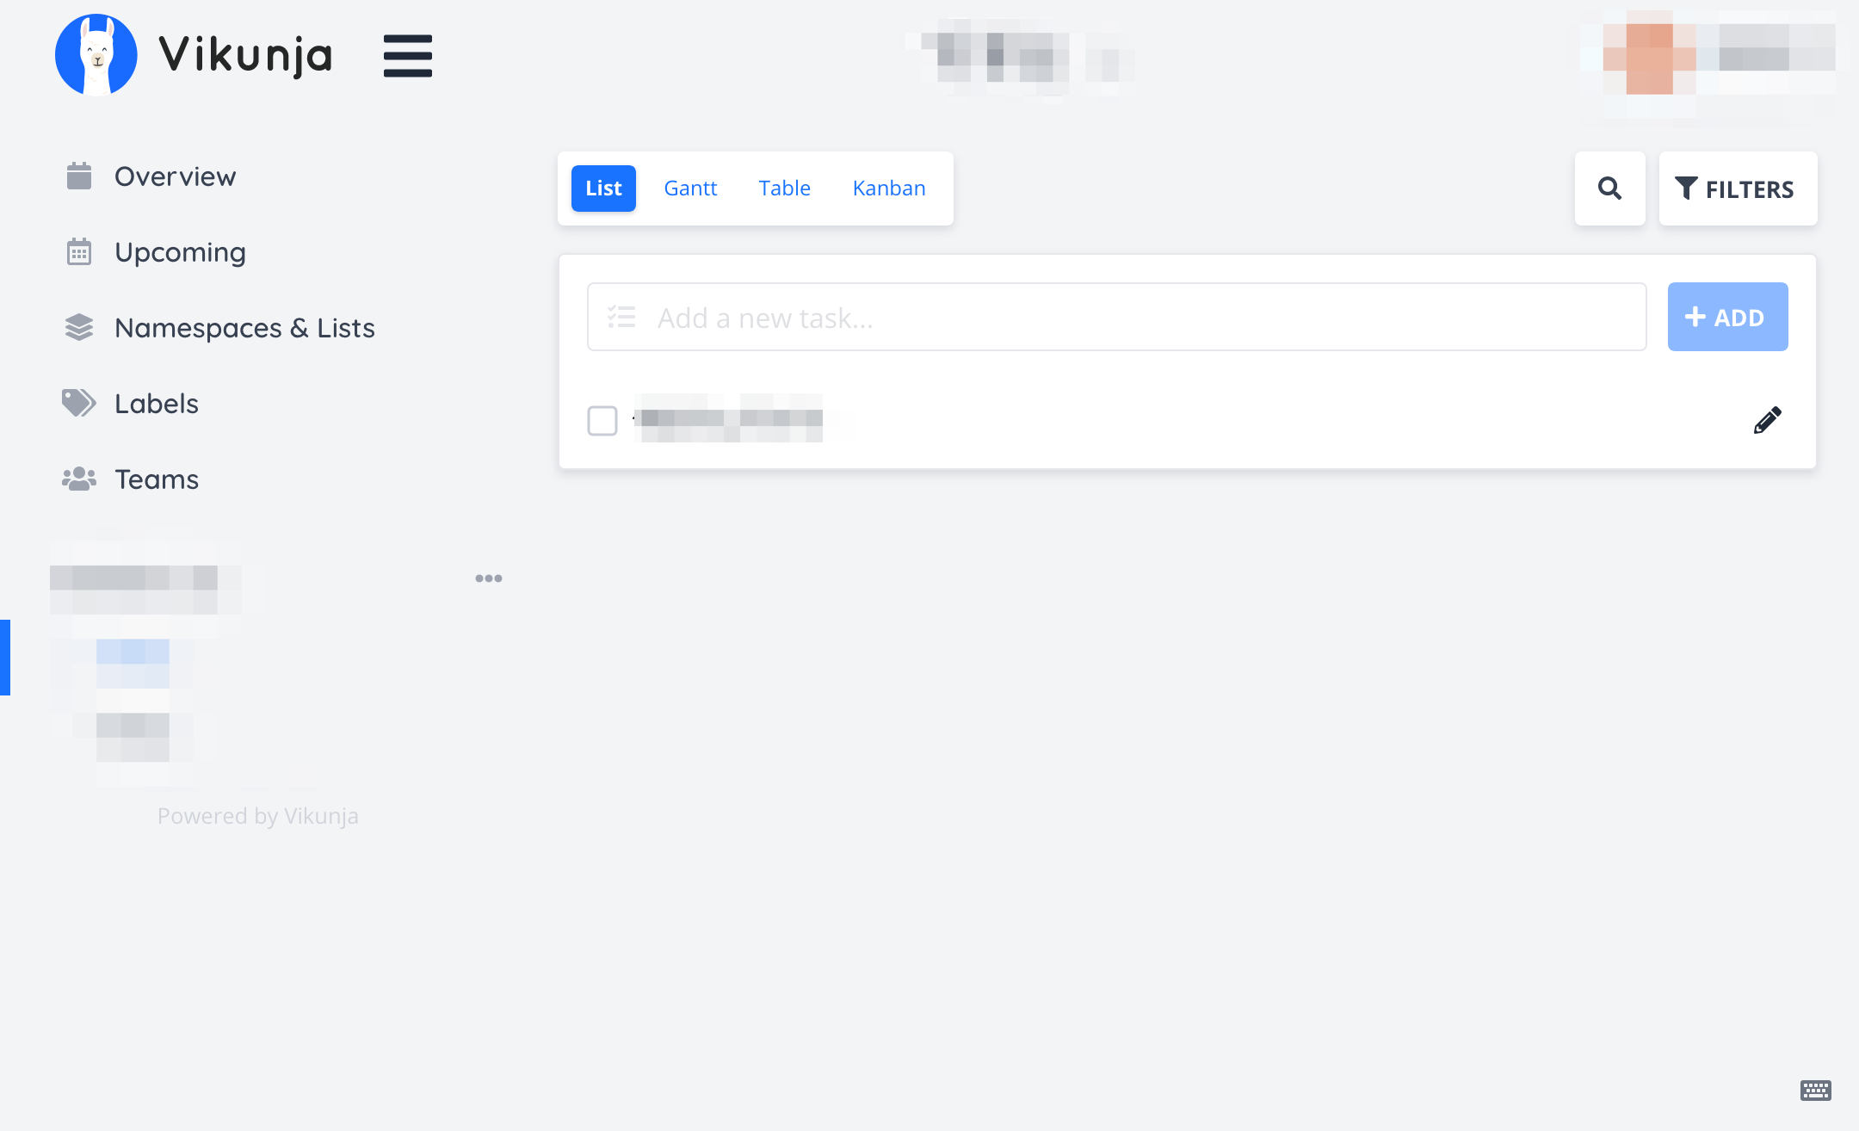Click the pencil edit task icon

(x=1767, y=420)
